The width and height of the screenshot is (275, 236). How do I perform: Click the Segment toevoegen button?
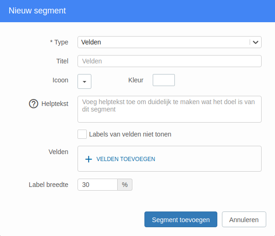point(181,219)
